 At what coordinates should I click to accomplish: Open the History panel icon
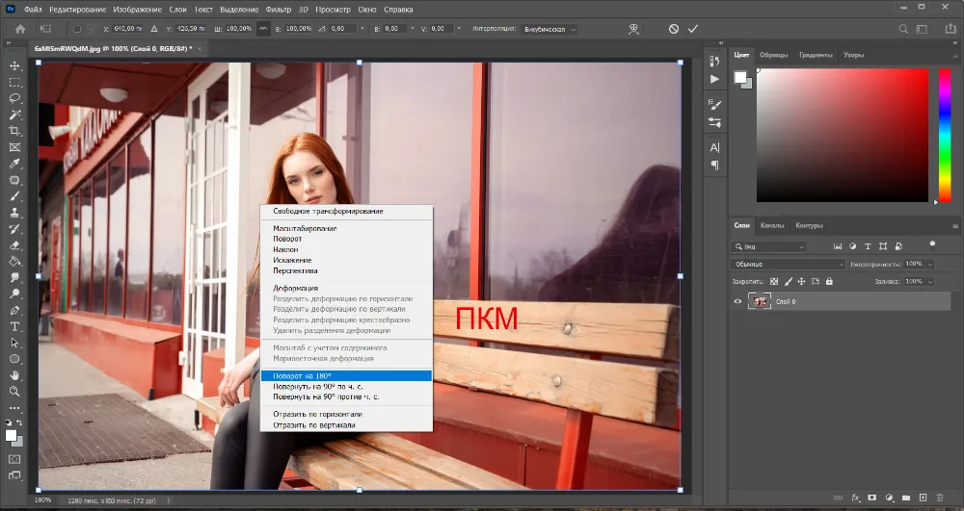tap(714, 62)
